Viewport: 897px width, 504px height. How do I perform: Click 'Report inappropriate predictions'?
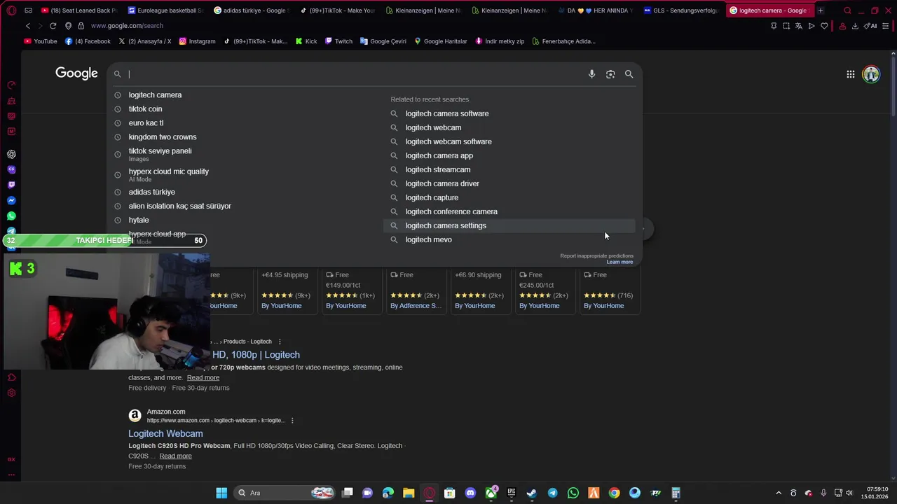tap(596, 255)
